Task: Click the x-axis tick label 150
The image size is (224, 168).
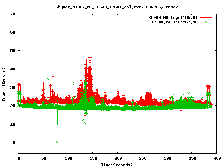Action: 93,158
